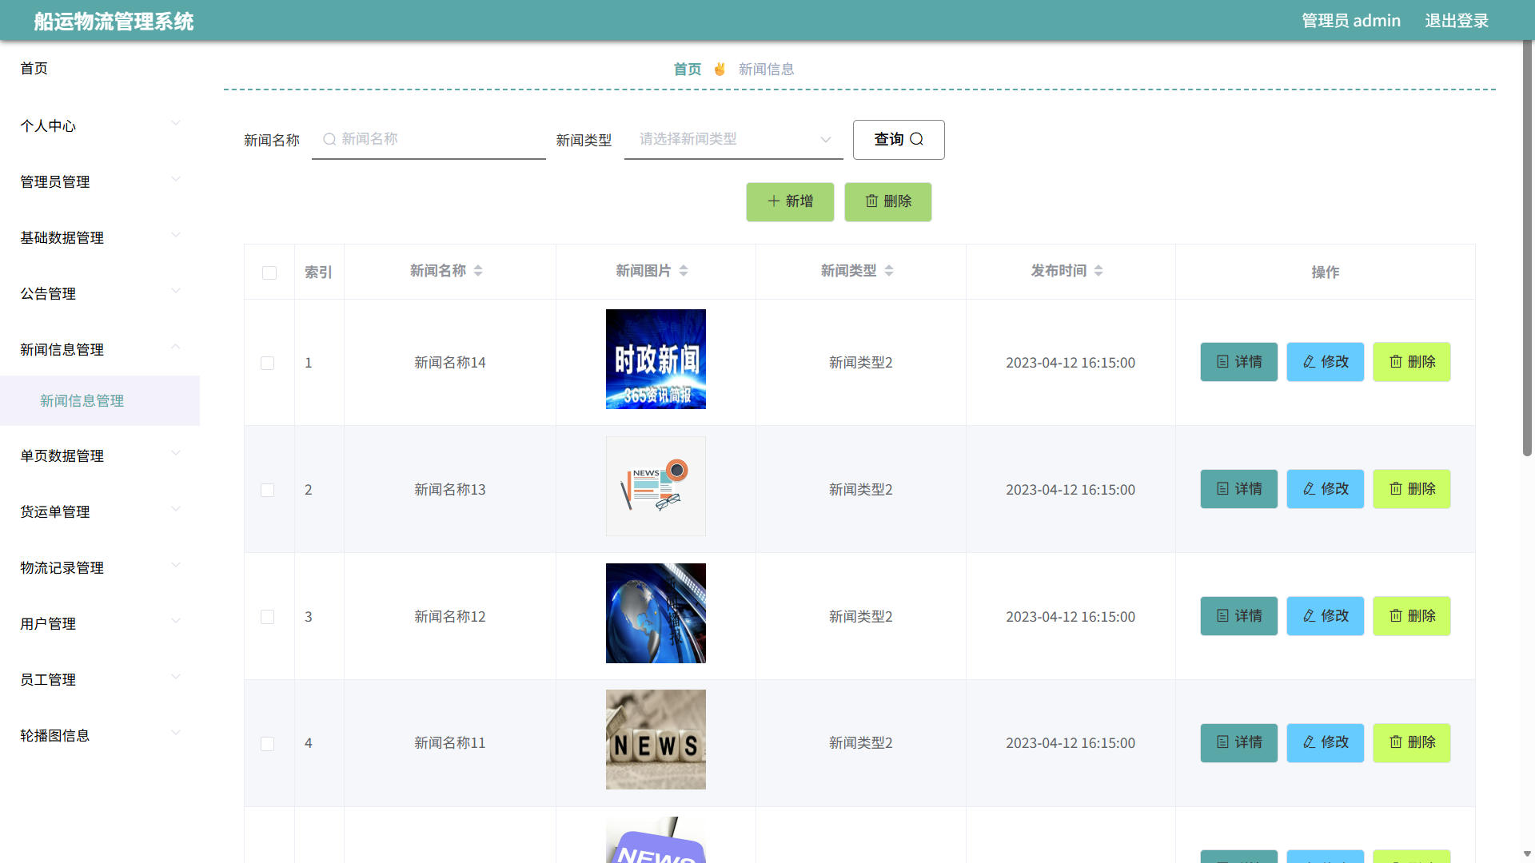Click sort arrows on 新闻类型 column
1535x863 pixels.
[x=889, y=271]
